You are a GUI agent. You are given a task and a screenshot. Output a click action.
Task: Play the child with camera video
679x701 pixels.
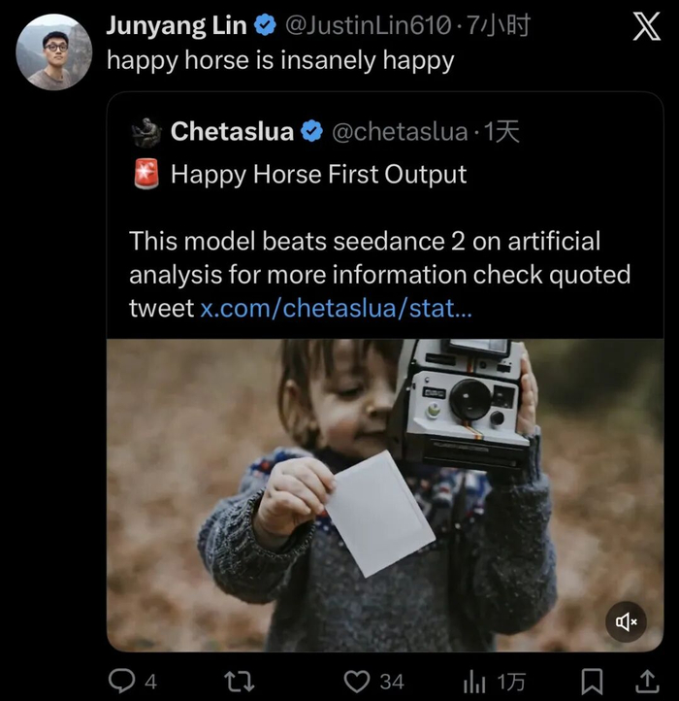[x=384, y=494]
